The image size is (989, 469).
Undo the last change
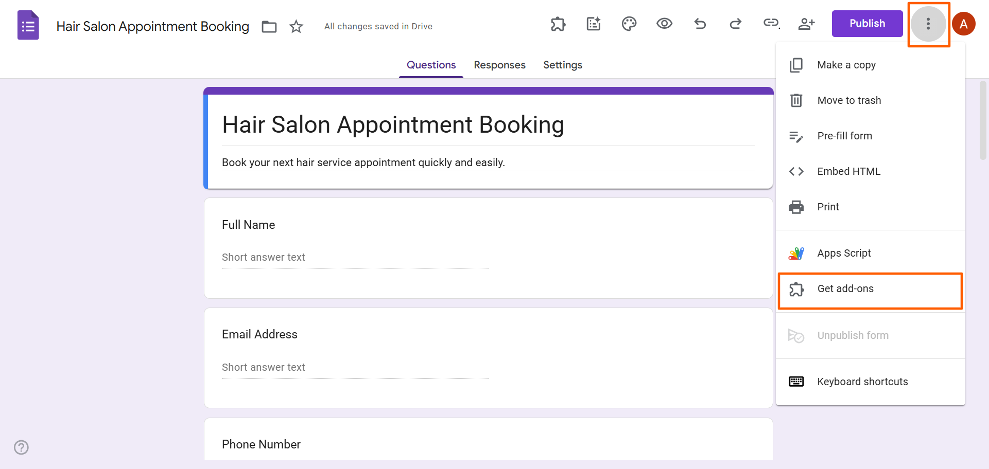[x=700, y=24]
